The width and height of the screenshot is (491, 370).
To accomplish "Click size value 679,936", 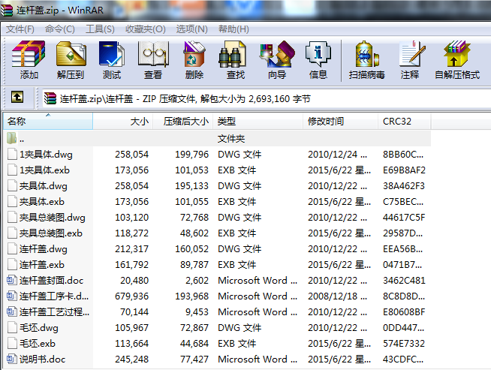I will click(131, 296).
